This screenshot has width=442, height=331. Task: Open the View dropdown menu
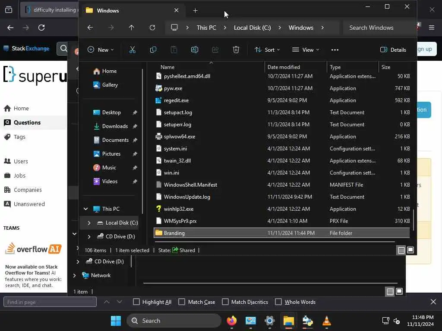click(306, 50)
